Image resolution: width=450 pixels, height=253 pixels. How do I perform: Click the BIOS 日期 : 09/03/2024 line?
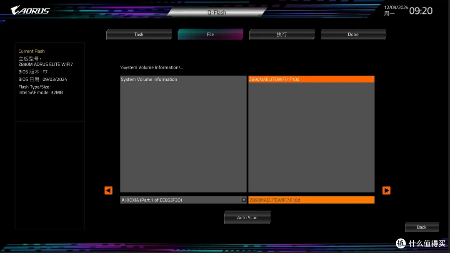click(42, 79)
